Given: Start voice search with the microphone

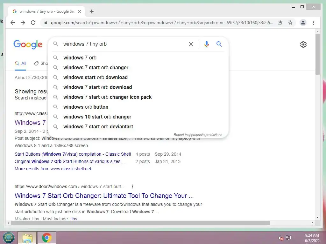Looking at the screenshot, I should (206, 44).
